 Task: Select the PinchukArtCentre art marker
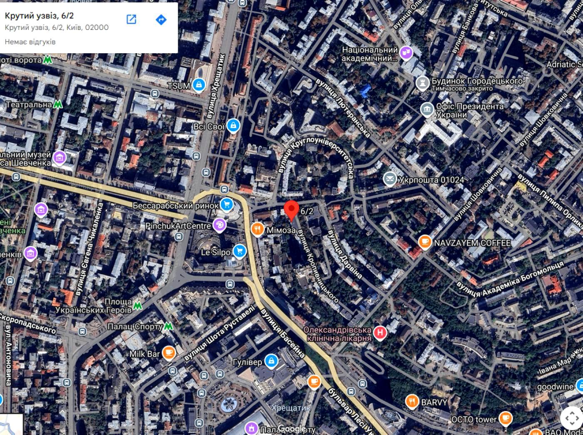(x=219, y=225)
